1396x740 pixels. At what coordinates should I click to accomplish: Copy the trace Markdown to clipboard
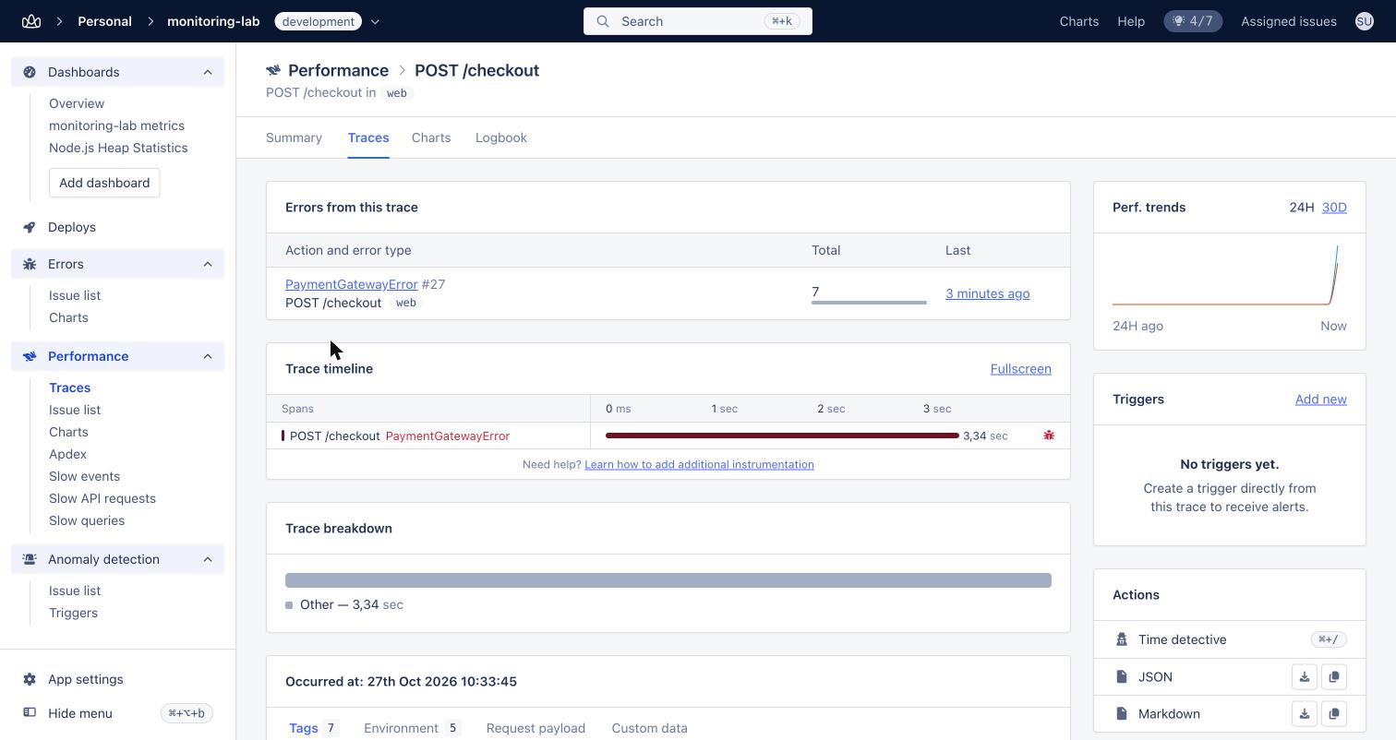[1334, 714]
